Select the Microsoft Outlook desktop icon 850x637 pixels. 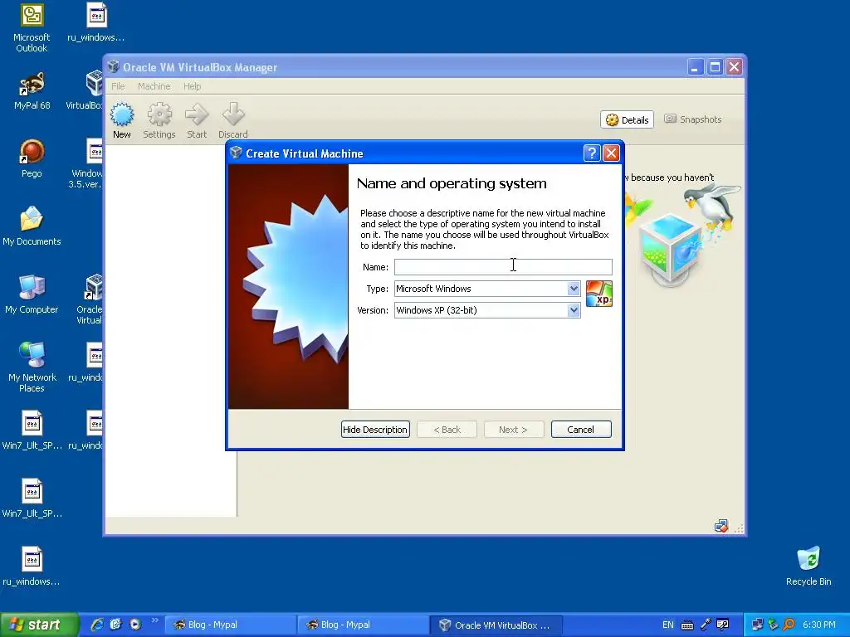tap(32, 28)
